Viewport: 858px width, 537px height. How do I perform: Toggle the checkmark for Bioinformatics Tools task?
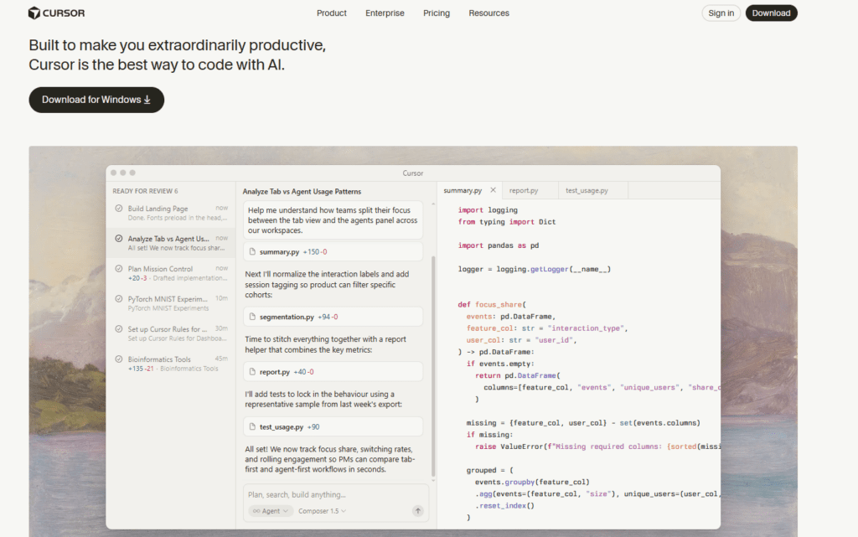click(x=119, y=359)
